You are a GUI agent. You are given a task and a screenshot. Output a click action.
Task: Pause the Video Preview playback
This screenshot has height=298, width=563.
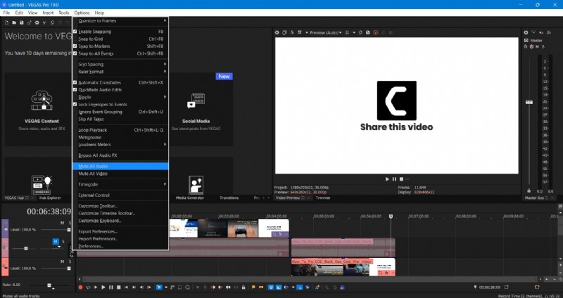(x=394, y=179)
